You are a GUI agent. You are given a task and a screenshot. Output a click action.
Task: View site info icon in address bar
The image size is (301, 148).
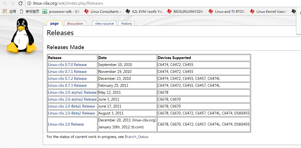coord(29,3)
